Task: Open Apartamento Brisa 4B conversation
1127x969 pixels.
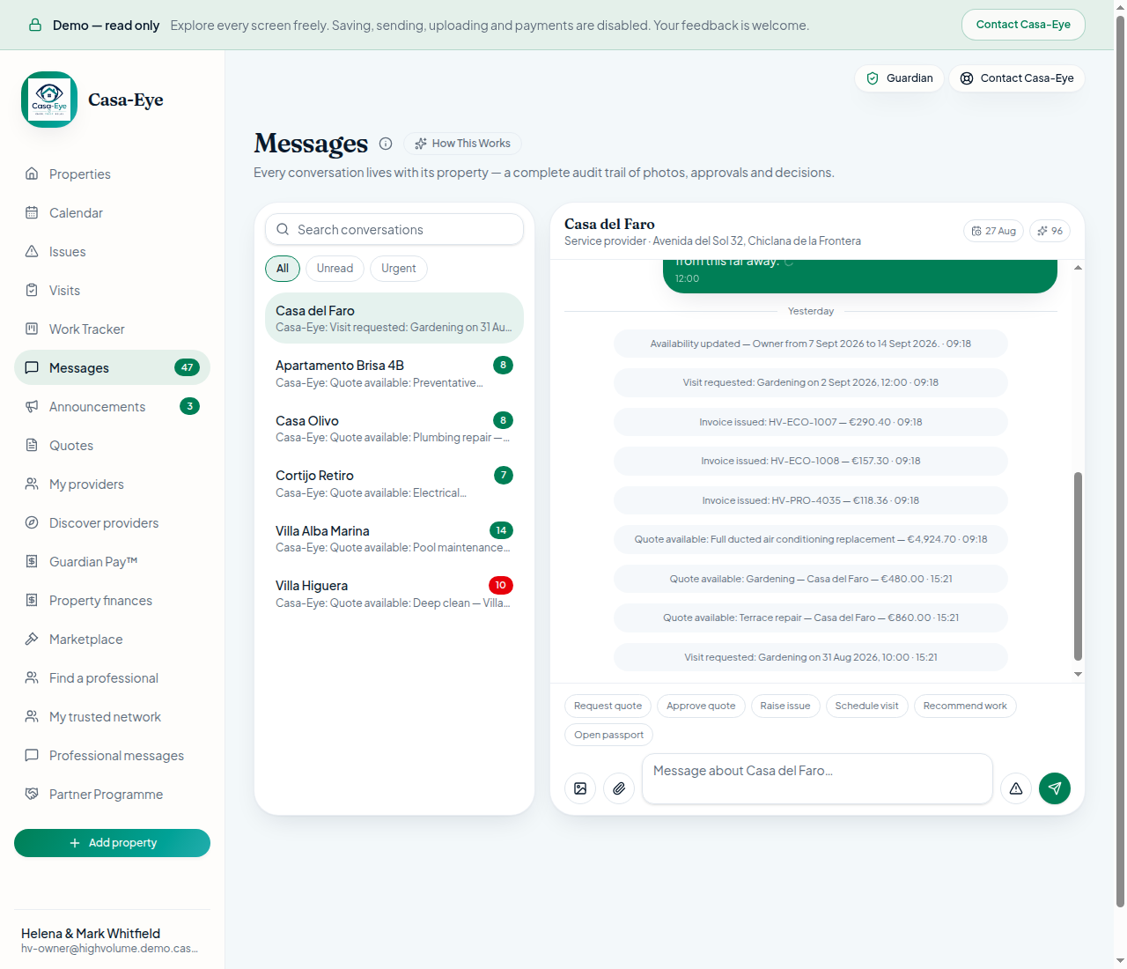Action: [394, 374]
